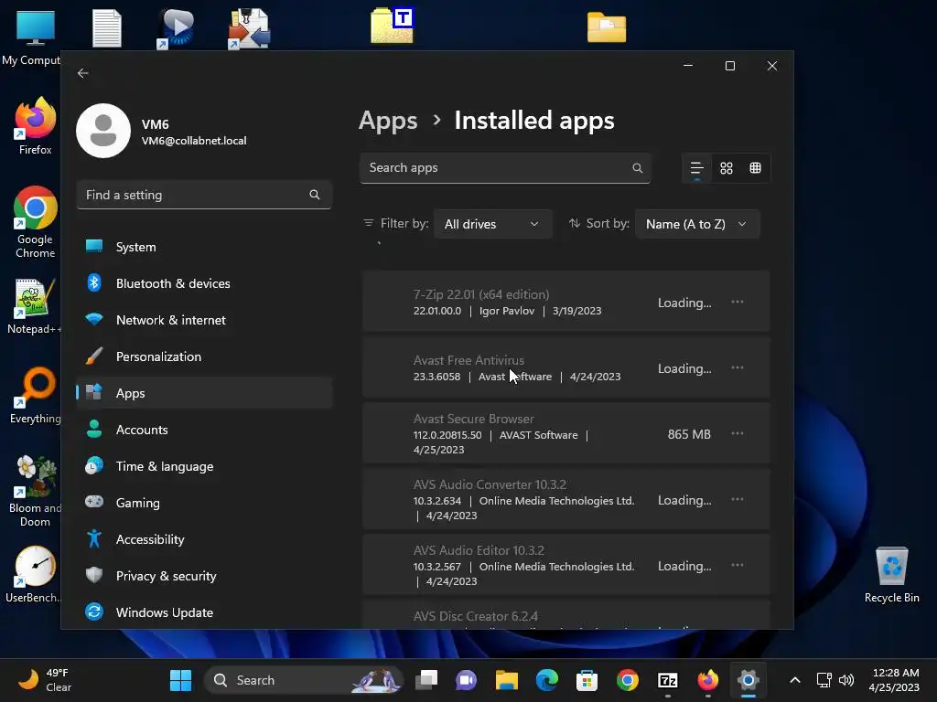Screen dimensions: 937x702
Task: Launch Google Chrome from taskbar
Action: (x=628, y=680)
